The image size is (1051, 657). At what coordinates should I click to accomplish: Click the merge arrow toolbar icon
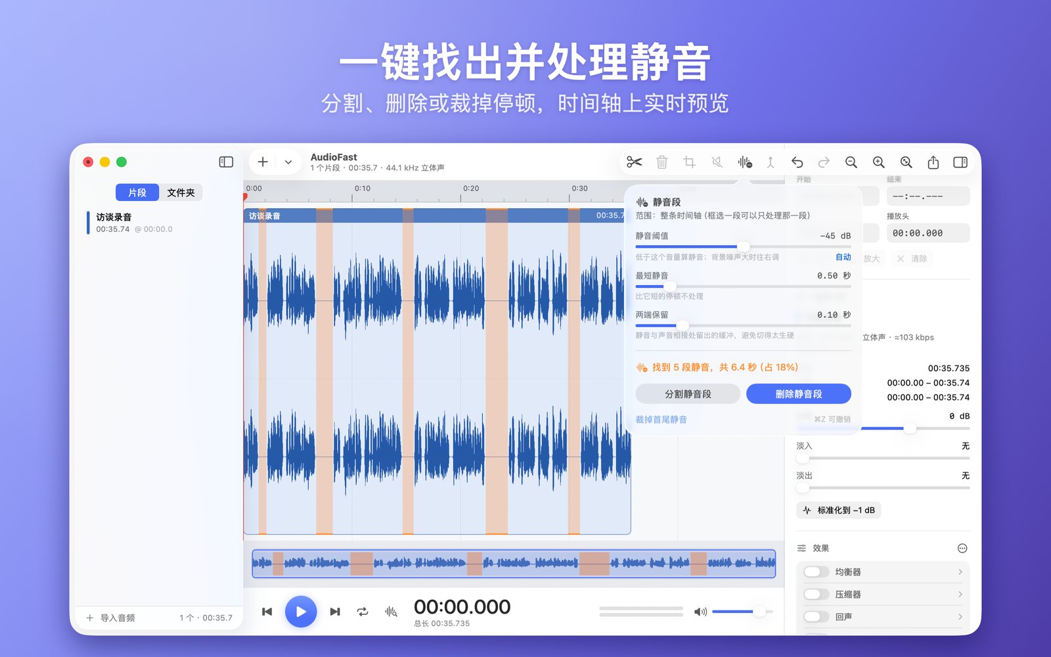tap(771, 162)
